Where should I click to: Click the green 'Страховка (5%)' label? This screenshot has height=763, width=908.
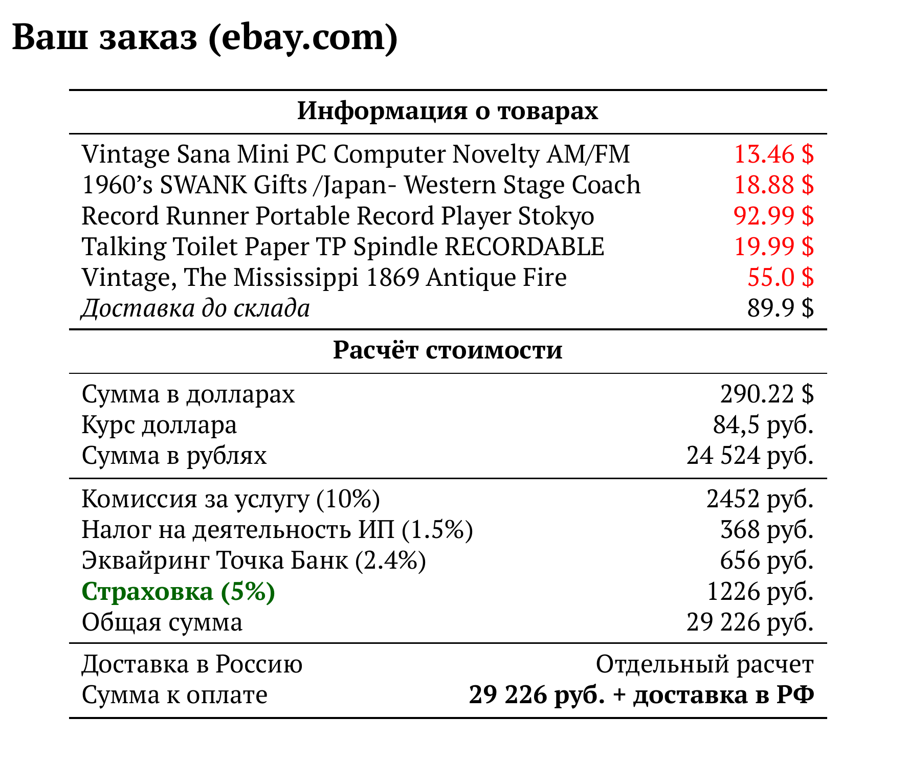pyautogui.click(x=179, y=592)
